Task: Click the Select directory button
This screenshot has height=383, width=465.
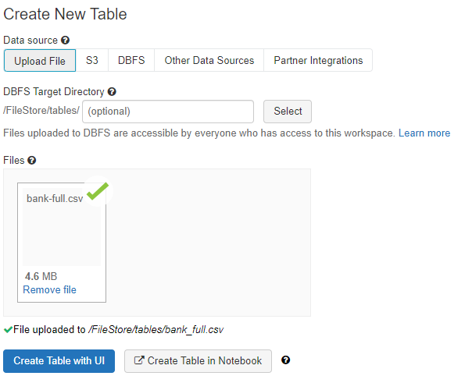Action: click(x=288, y=112)
